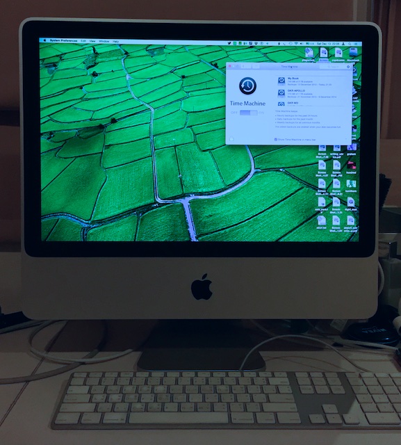Select the Macintosh hard drive desktop icon
The width and height of the screenshot is (401, 445).
[353, 54]
